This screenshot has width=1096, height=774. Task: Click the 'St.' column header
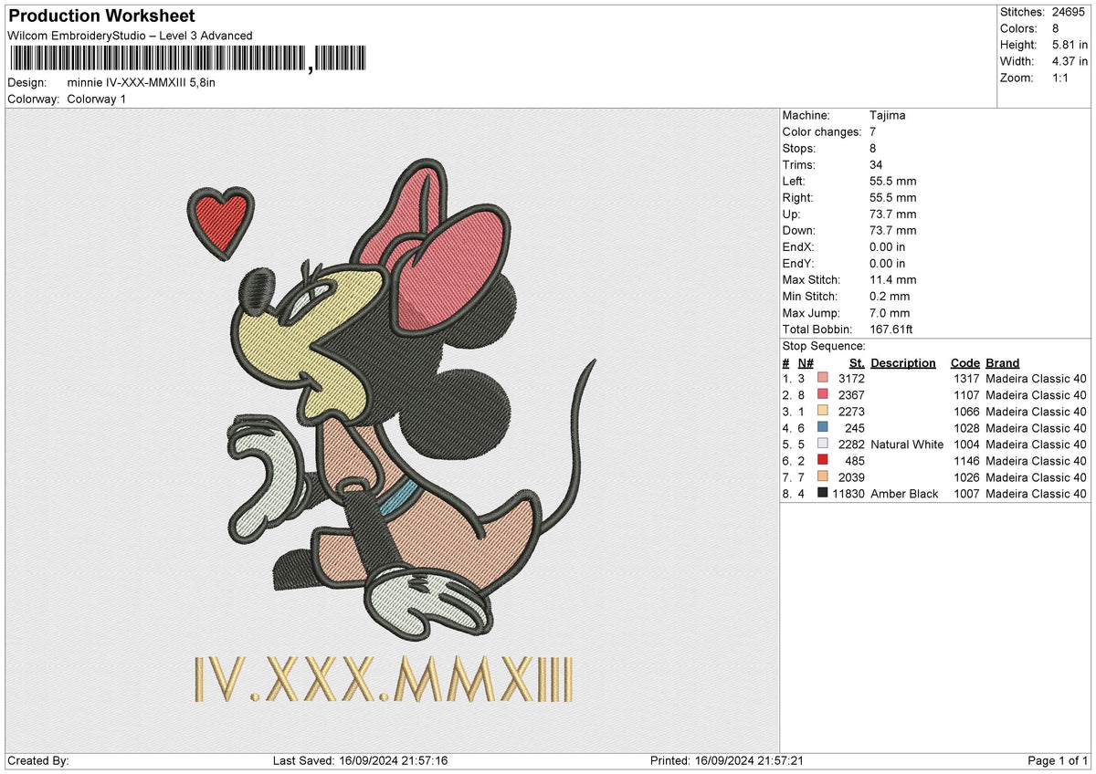[857, 362]
